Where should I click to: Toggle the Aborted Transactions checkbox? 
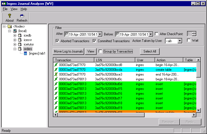click(58, 41)
